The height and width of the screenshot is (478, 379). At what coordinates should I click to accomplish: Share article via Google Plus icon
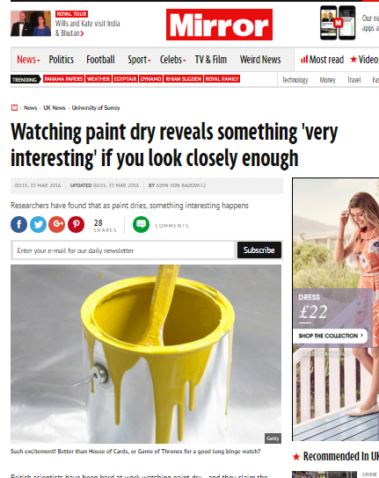[x=57, y=224]
